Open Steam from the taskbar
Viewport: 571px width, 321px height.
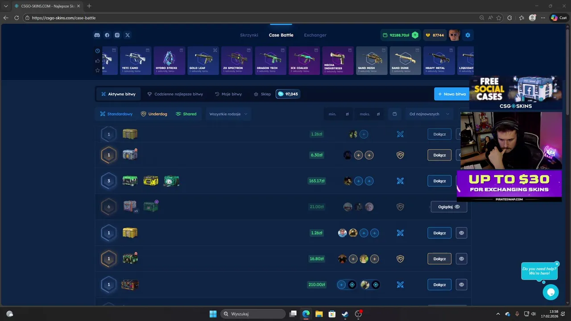tap(345, 314)
